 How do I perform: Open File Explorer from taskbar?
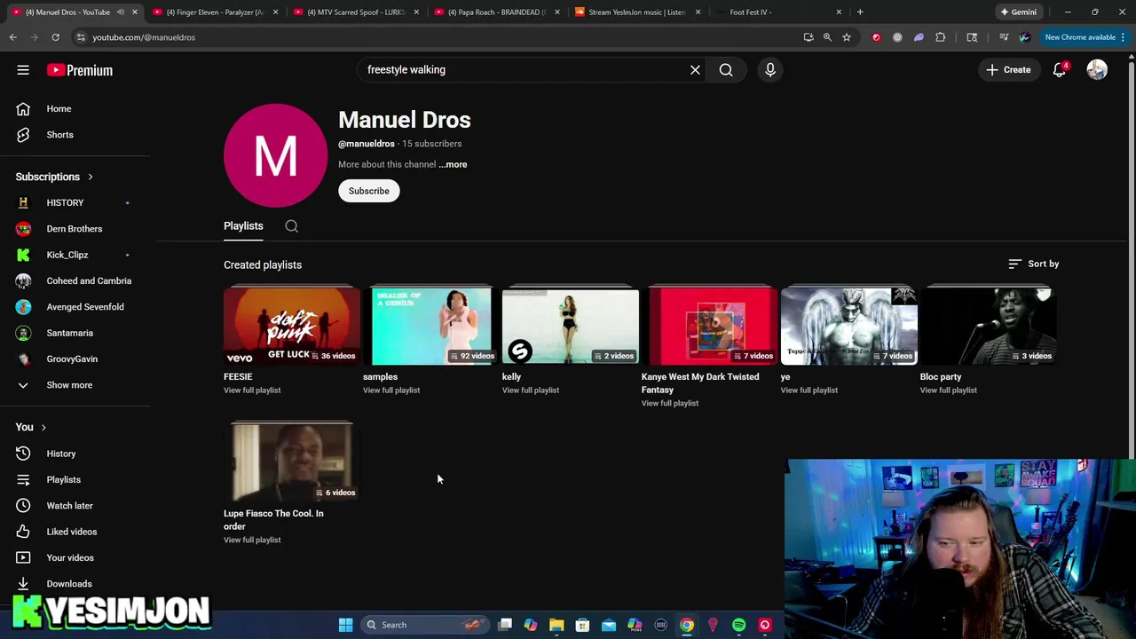pyautogui.click(x=556, y=625)
